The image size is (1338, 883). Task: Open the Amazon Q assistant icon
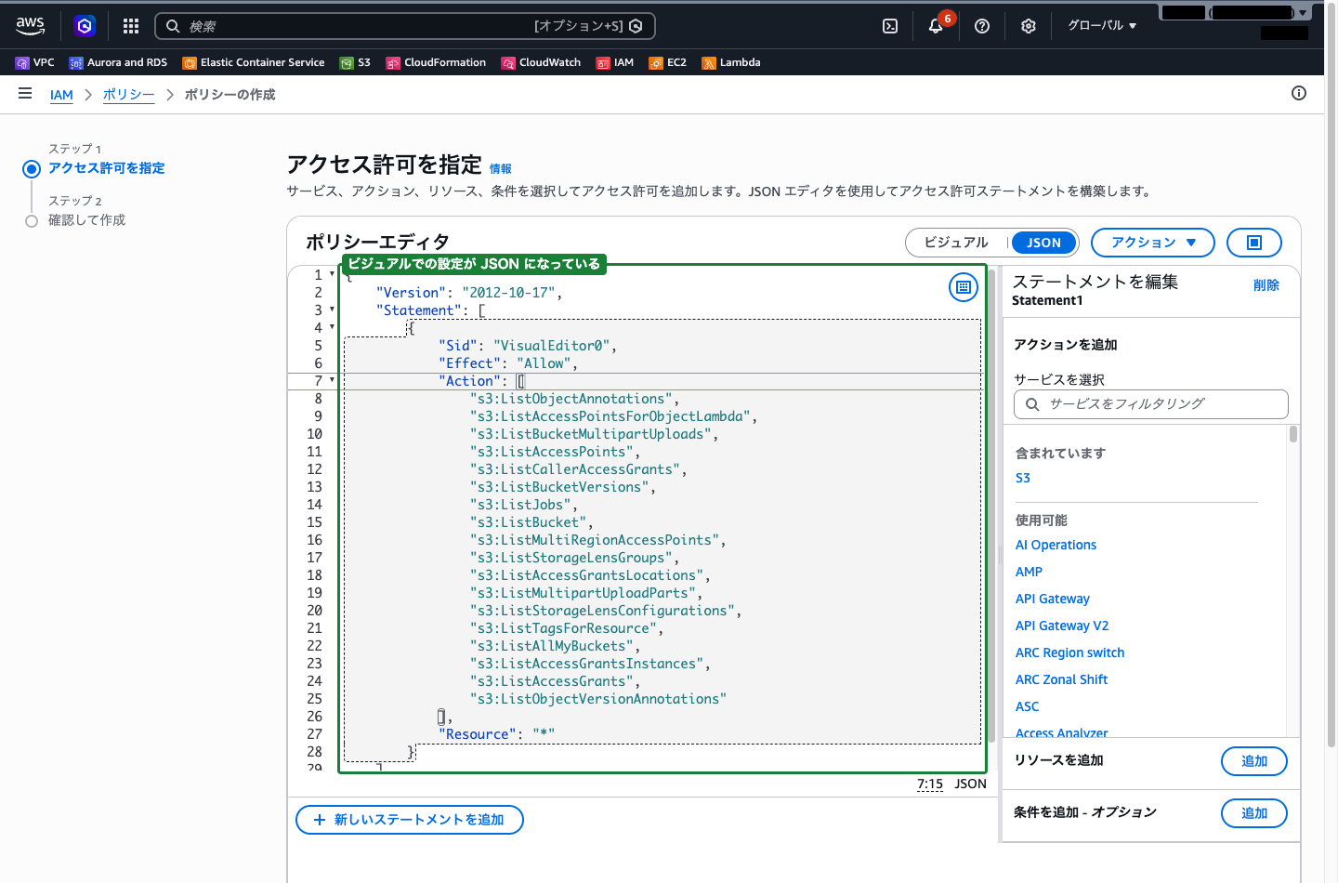tap(85, 26)
